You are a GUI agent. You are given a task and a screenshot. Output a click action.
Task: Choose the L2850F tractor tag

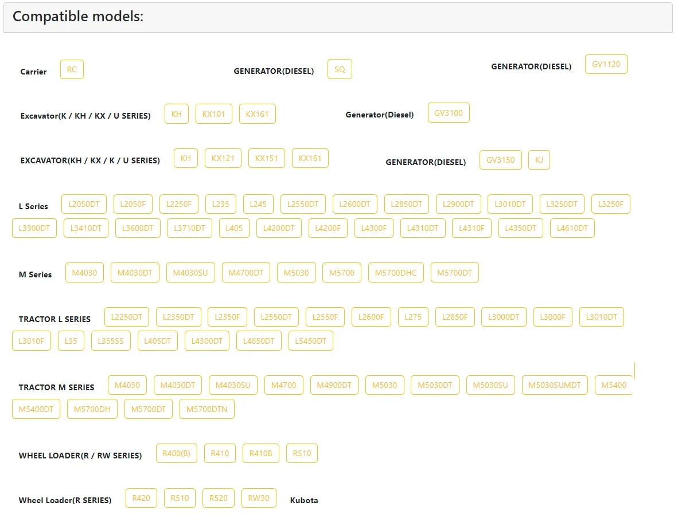click(x=455, y=317)
